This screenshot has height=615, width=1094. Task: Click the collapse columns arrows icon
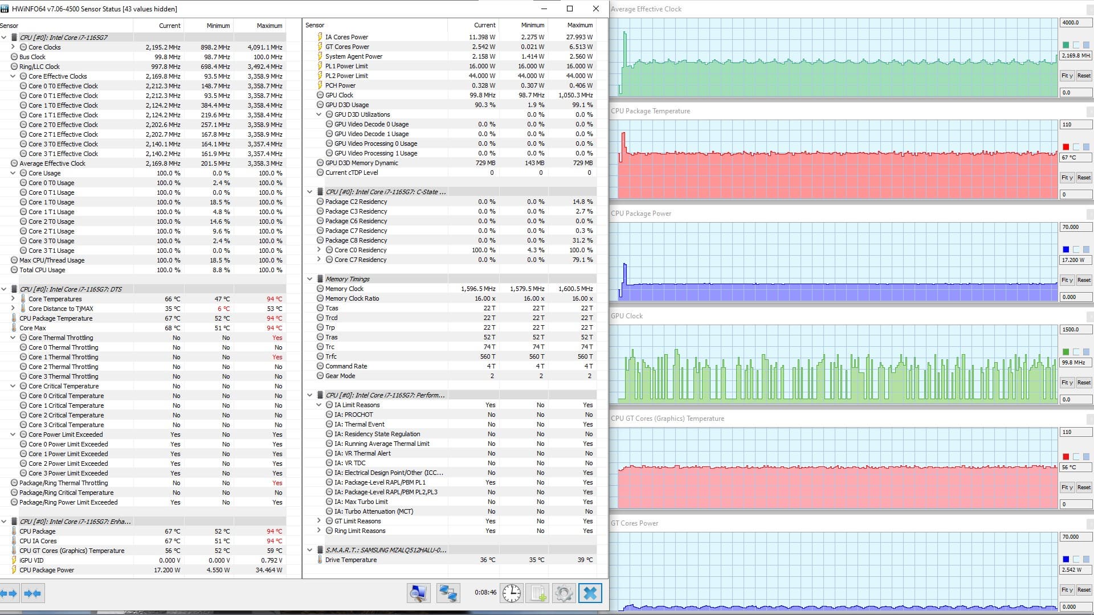point(32,593)
